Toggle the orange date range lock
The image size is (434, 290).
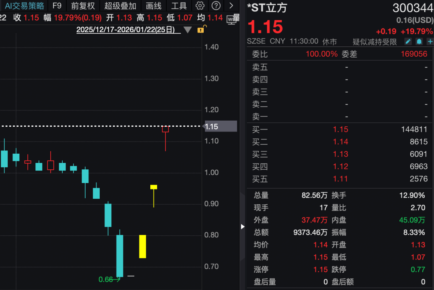point(201,29)
